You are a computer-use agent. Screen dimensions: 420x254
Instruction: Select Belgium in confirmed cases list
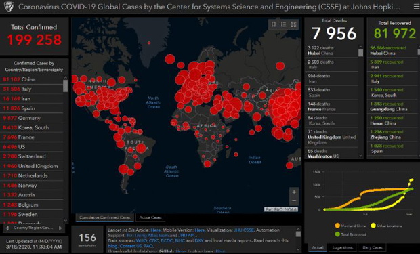pyautogui.click(x=32, y=205)
